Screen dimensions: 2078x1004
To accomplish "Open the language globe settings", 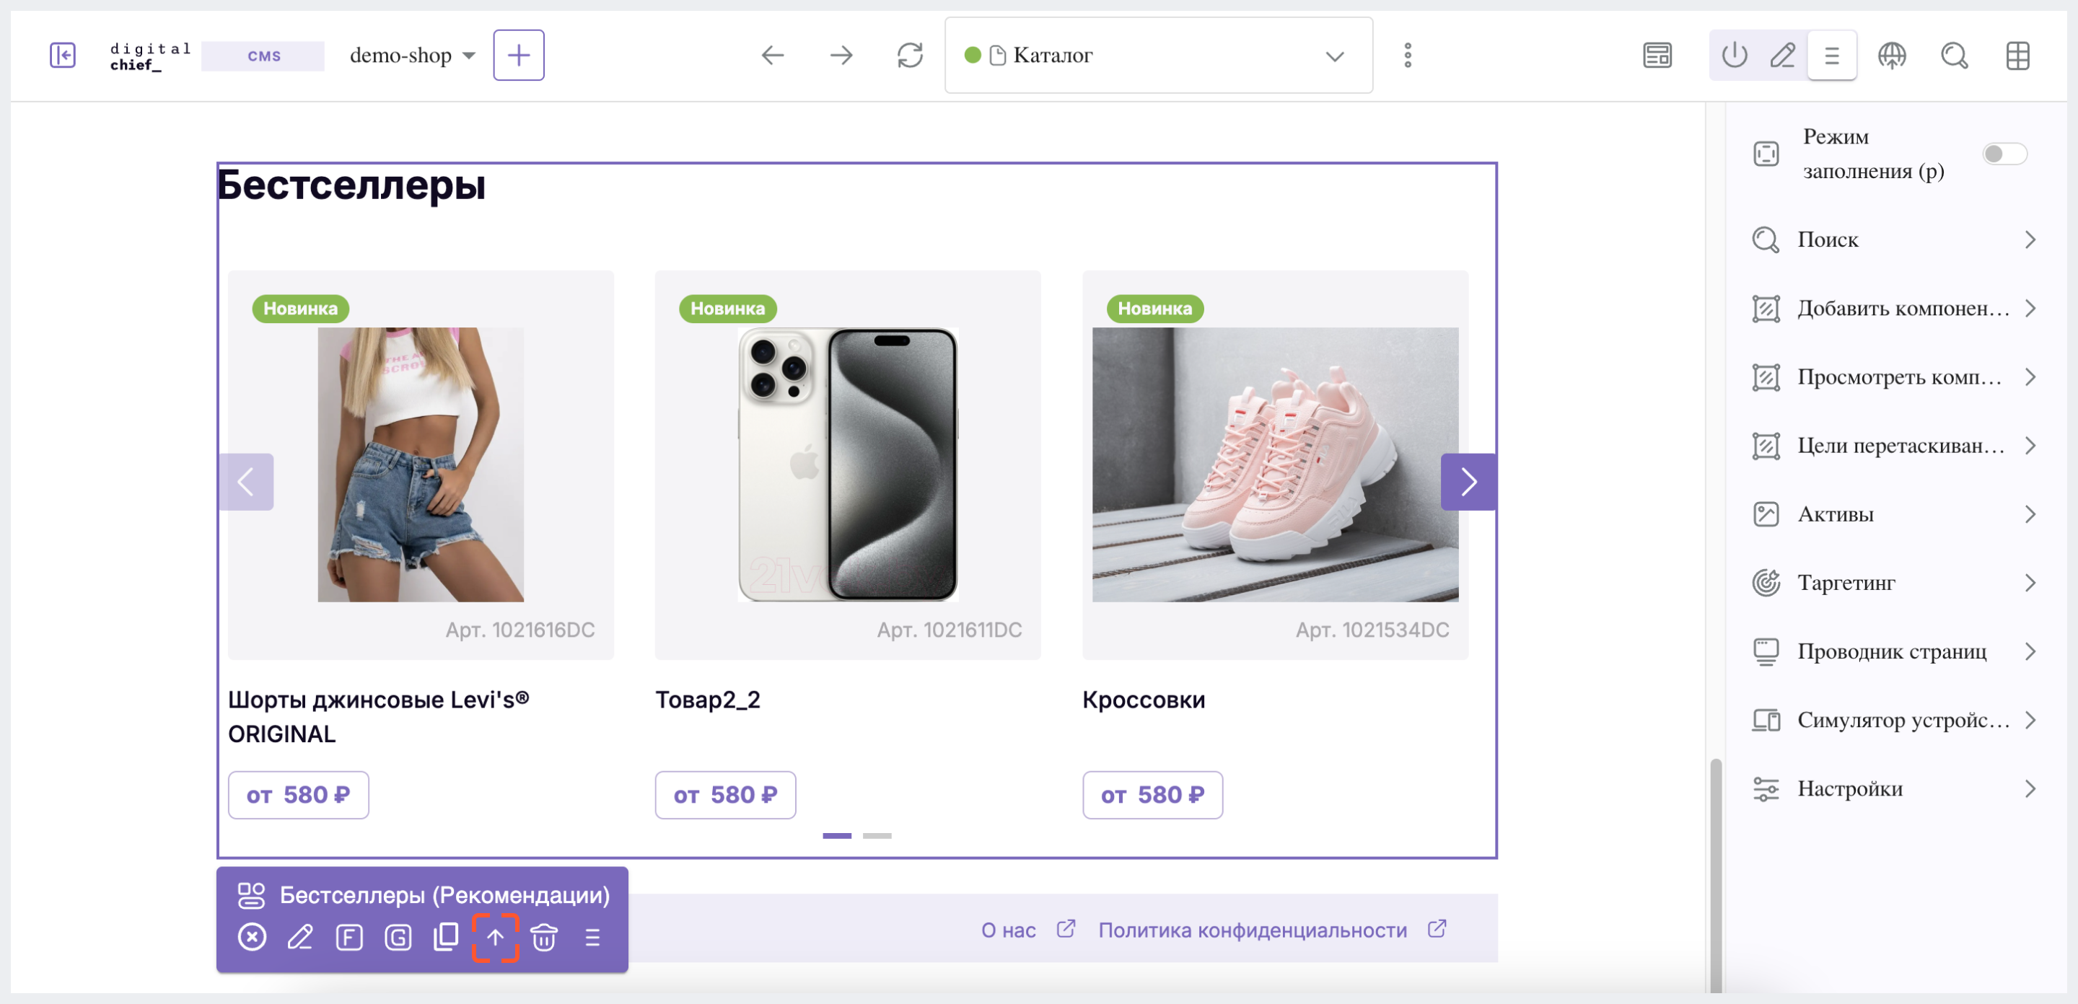I will pyautogui.click(x=1892, y=55).
